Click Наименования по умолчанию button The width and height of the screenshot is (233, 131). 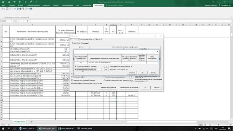[129, 88]
